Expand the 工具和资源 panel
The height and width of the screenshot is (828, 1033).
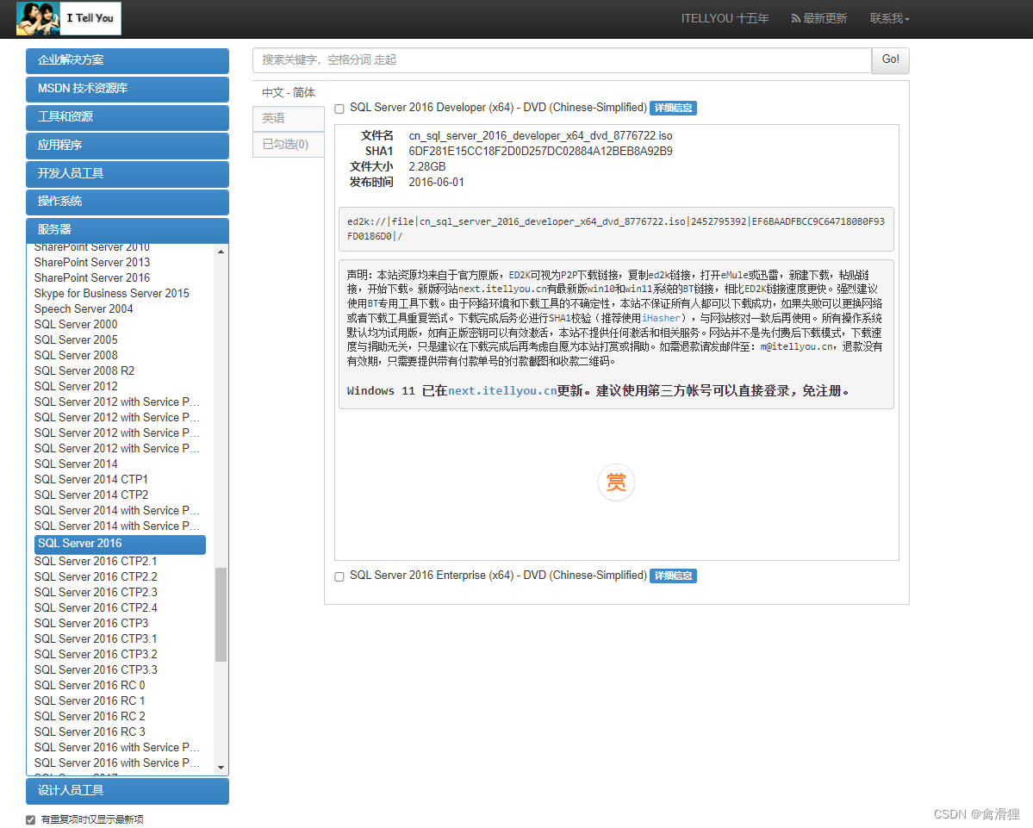pyautogui.click(x=128, y=117)
